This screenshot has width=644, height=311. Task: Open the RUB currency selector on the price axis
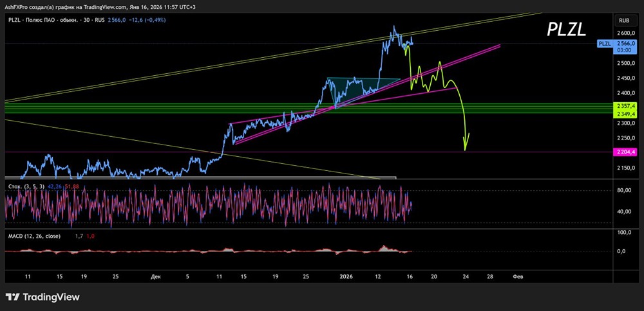coord(625,20)
